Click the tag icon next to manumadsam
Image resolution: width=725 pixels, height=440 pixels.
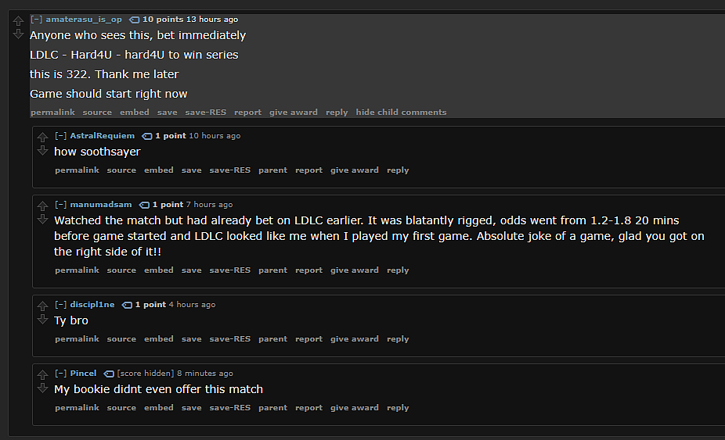[144, 205]
